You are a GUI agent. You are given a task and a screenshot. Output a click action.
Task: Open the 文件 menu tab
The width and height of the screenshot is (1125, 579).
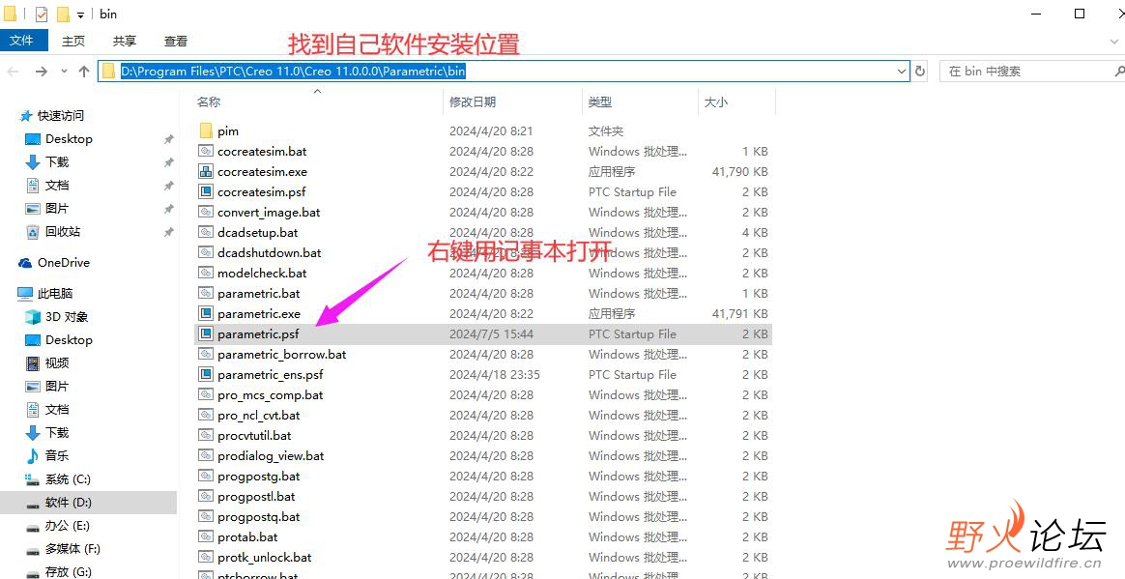tap(21, 41)
